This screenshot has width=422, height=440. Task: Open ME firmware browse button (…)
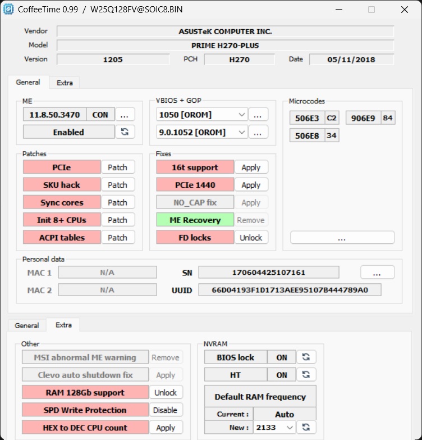point(125,115)
